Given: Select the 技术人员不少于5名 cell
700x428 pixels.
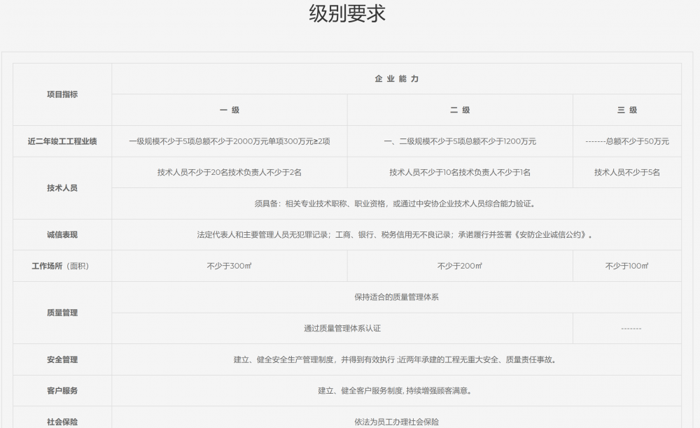Looking at the screenshot, I should click(x=626, y=172).
